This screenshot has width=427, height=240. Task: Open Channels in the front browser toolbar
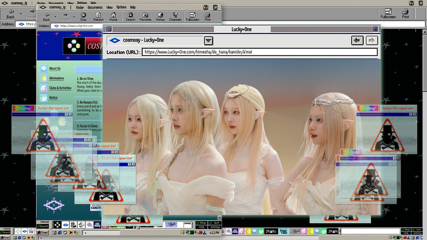[175, 17]
